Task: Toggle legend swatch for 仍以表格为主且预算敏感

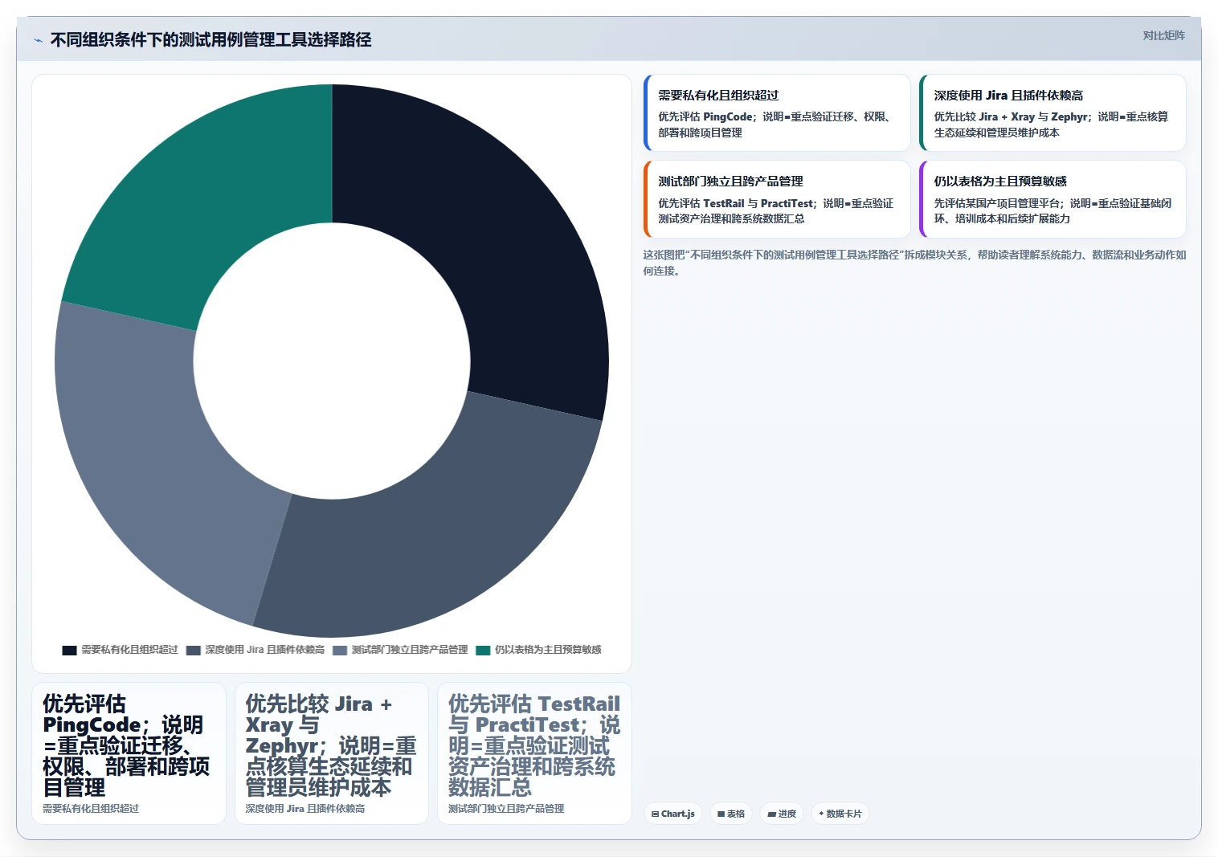Action: pos(483,651)
